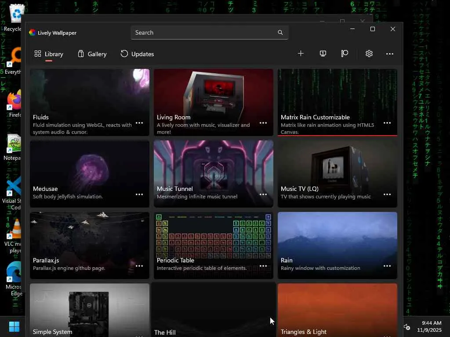The image size is (450, 337).
Task: Click into the Search field
Action: click(210, 32)
